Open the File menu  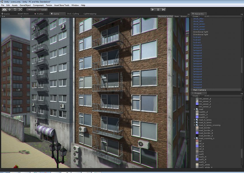pos(3,5)
